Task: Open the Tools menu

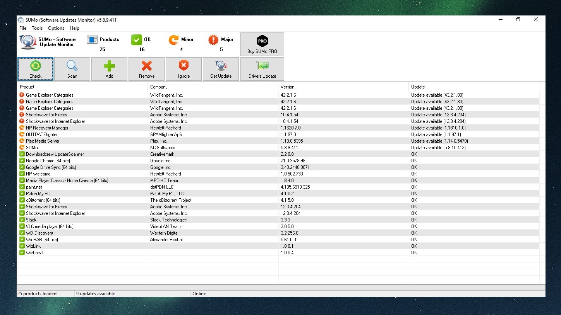Action: point(37,28)
